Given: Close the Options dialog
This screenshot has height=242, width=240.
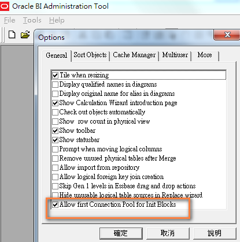Looking at the screenshot, I should [227, 35].
